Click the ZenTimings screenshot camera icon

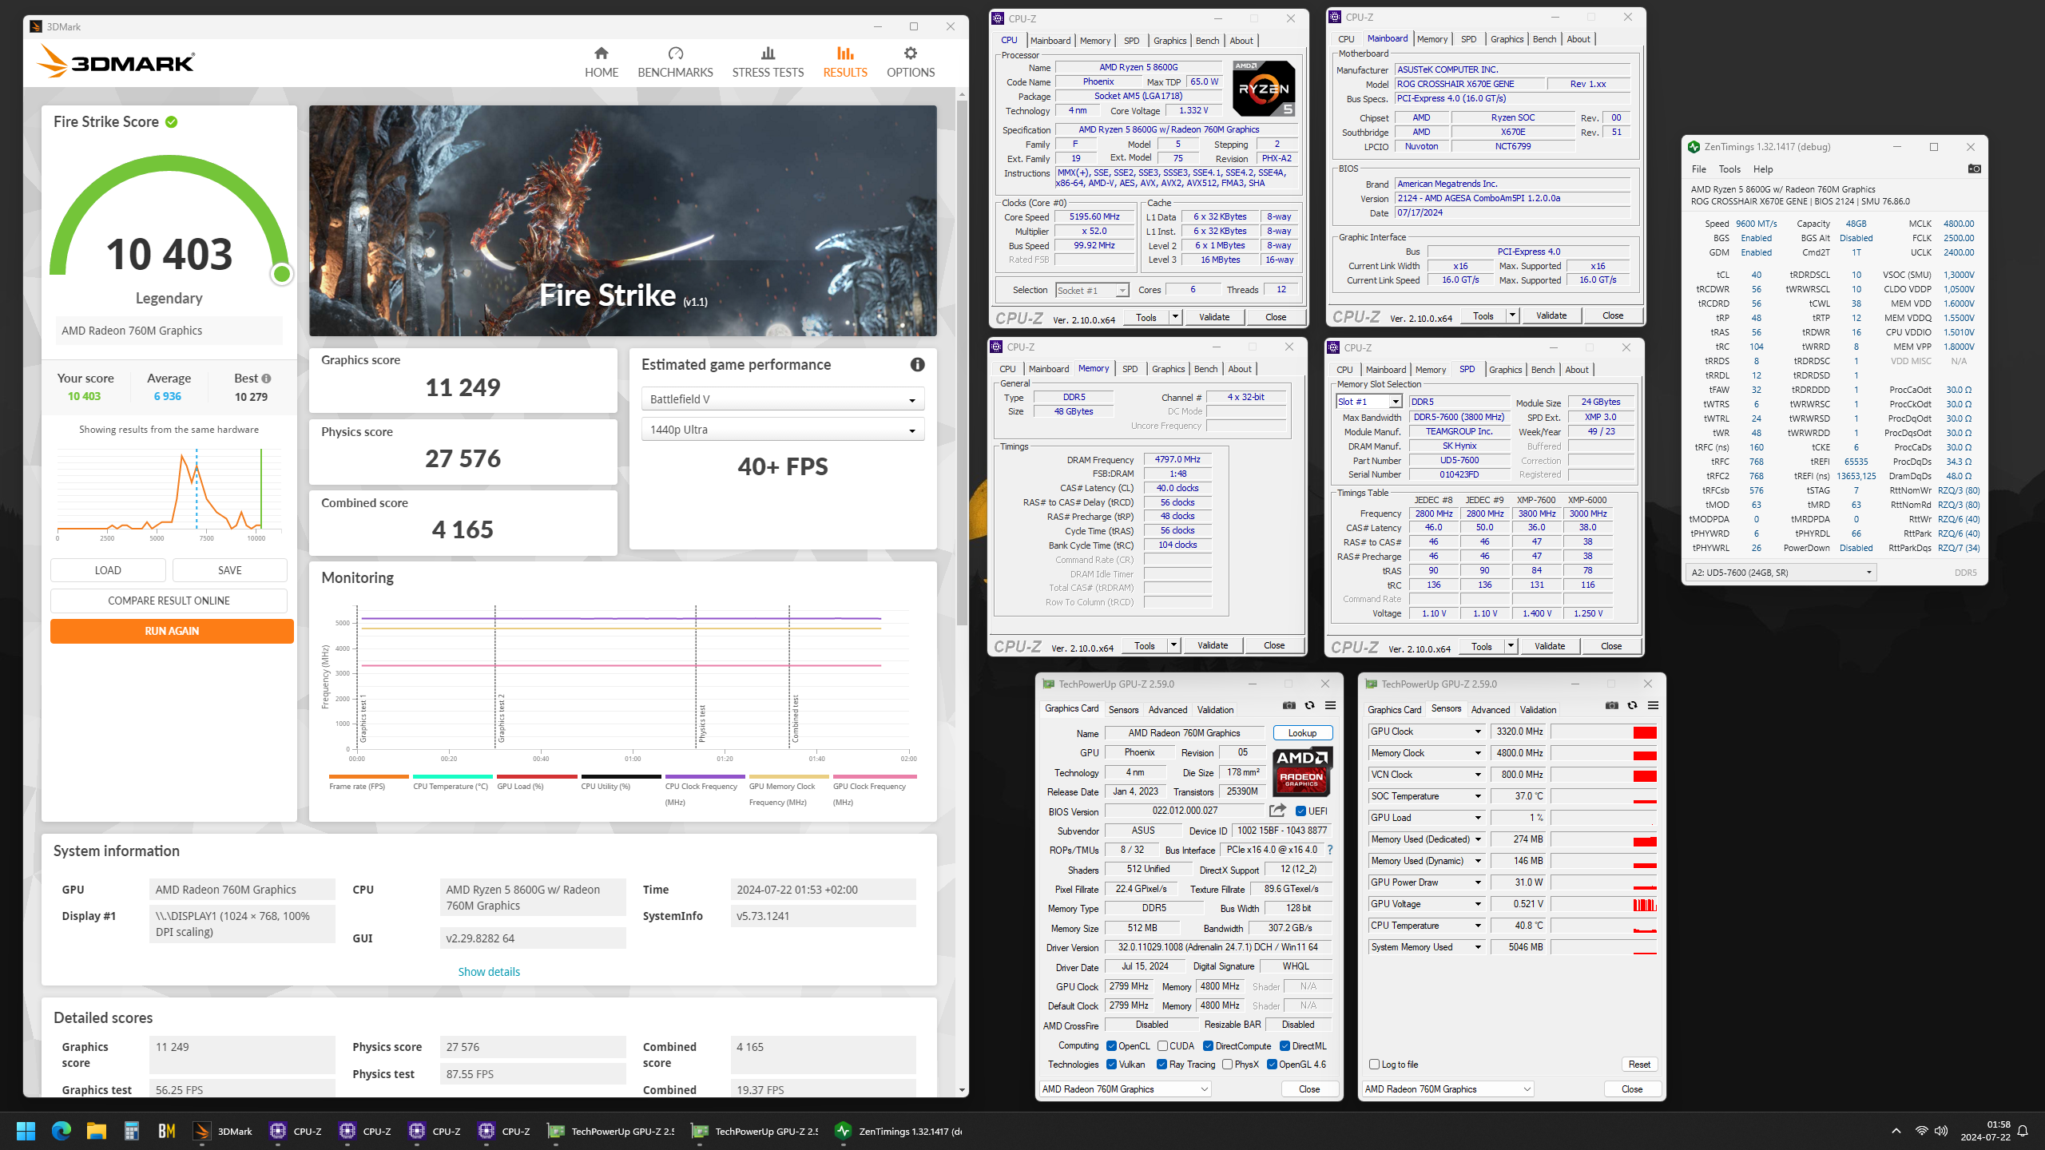(1974, 169)
